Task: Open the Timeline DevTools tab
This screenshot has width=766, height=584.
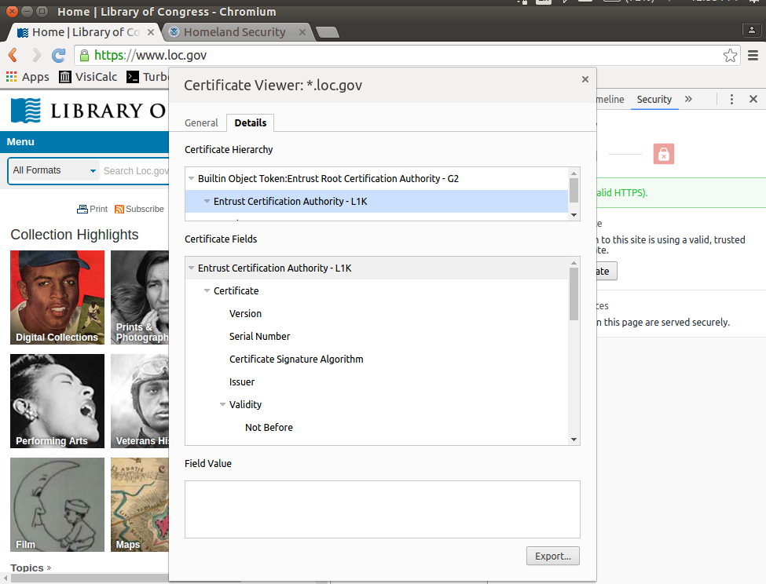Action: [610, 100]
